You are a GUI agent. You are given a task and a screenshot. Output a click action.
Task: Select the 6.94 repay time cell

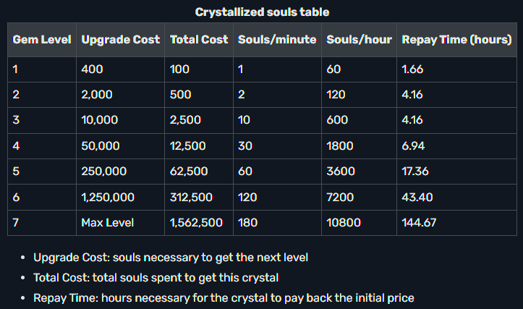point(412,146)
